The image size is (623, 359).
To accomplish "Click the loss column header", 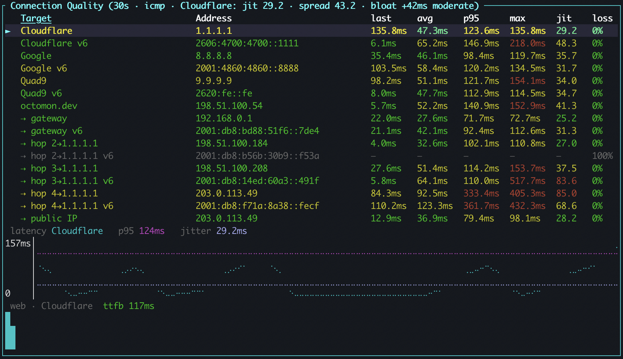I will [x=602, y=18].
